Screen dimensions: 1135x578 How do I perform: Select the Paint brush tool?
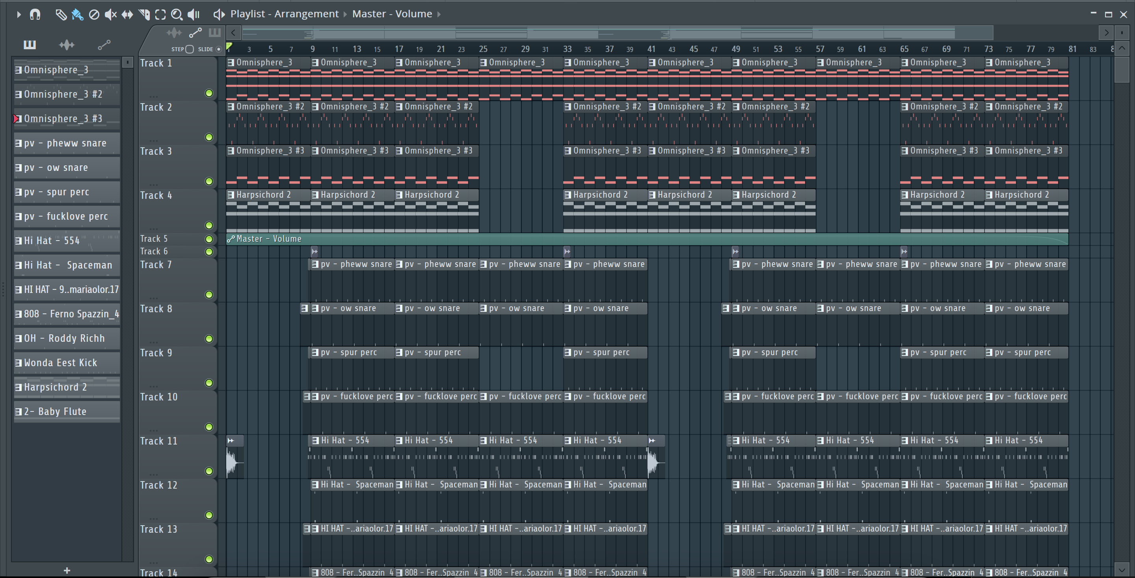pos(78,15)
